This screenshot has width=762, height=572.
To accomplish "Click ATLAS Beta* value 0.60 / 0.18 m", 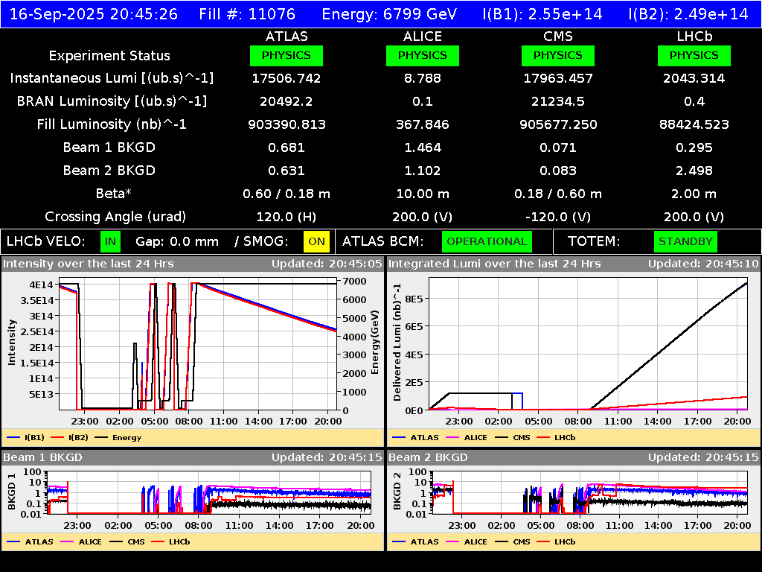I will click(x=286, y=194).
